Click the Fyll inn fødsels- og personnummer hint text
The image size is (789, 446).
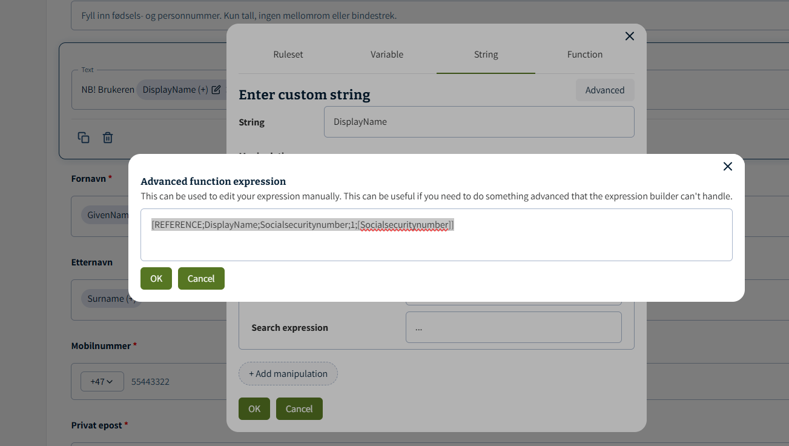pyautogui.click(x=239, y=15)
